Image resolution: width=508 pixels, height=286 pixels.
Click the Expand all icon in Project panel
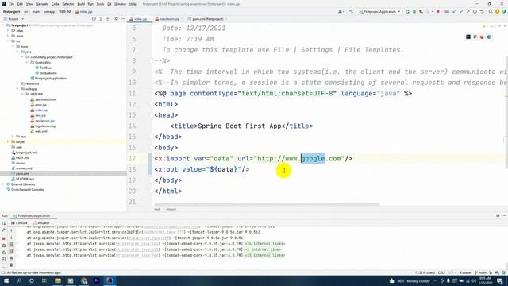click(101, 19)
